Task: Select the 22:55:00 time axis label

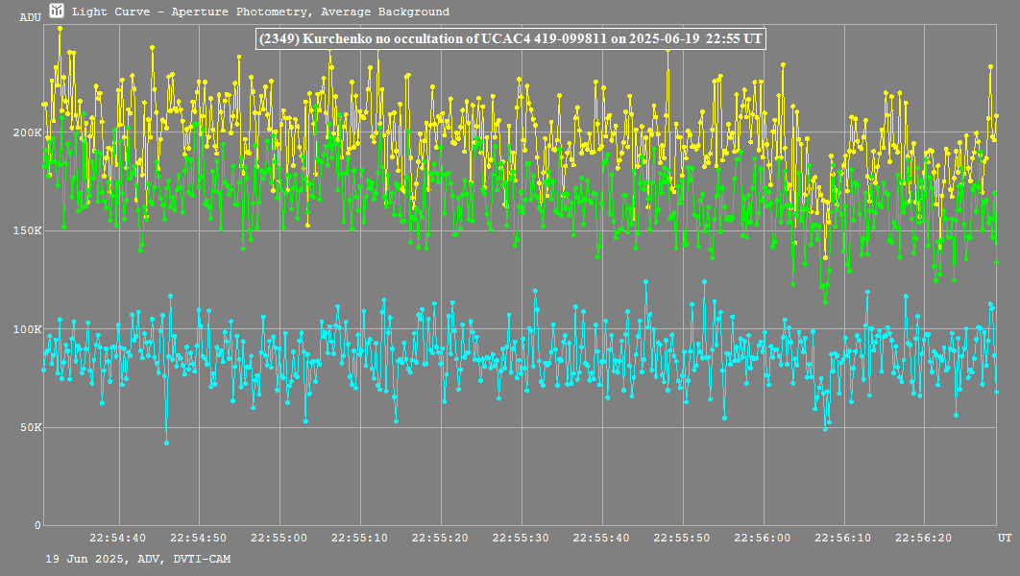Action: (279, 538)
